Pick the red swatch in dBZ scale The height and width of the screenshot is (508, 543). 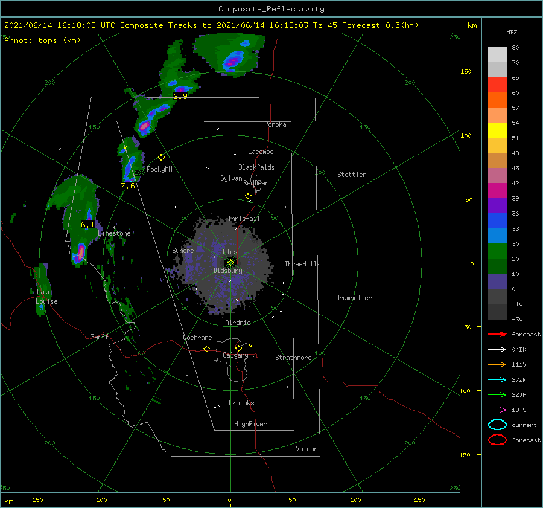point(497,85)
